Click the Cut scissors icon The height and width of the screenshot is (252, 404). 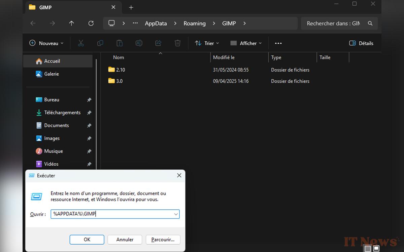pyautogui.click(x=81, y=43)
